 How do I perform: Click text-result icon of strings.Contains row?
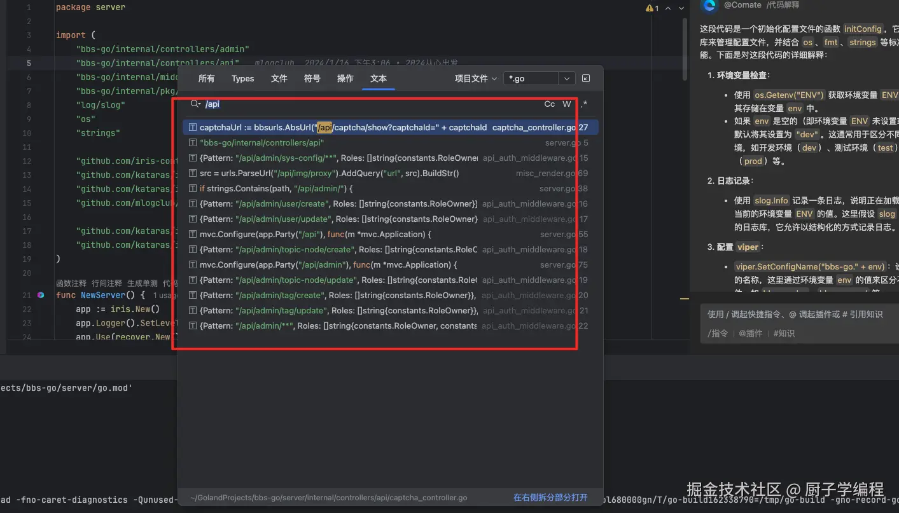coord(193,189)
